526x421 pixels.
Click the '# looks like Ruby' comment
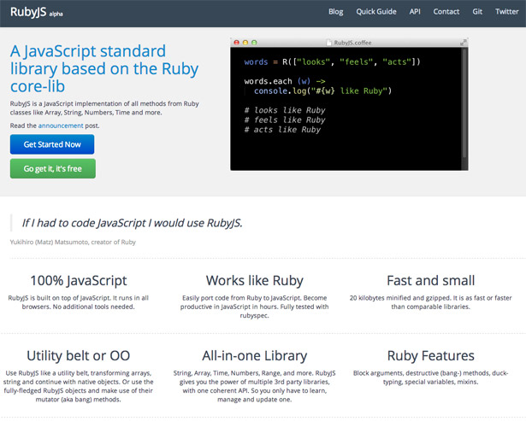[x=285, y=110]
